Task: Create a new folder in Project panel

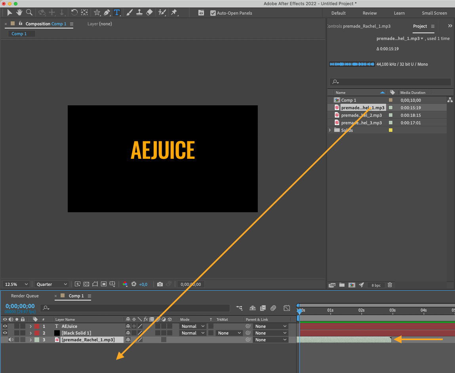Action: coord(341,285)
